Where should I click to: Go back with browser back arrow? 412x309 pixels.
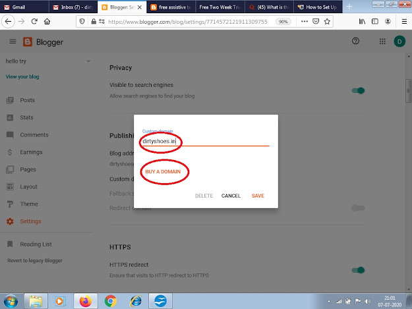[x=8, y=22]
